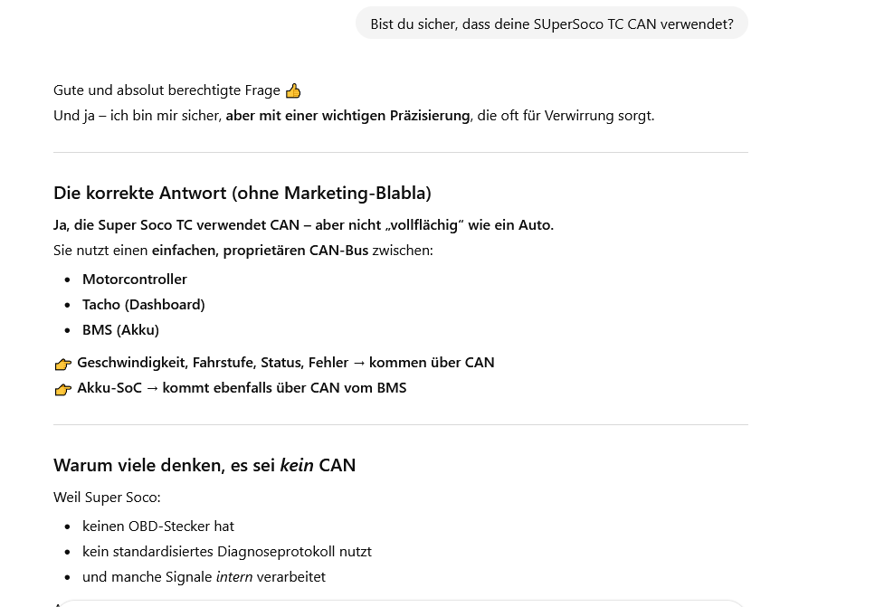Click the user message bubble about SuperSoco TC
Image resolution: width=875 pixels, height=607 pixels.
551,24
